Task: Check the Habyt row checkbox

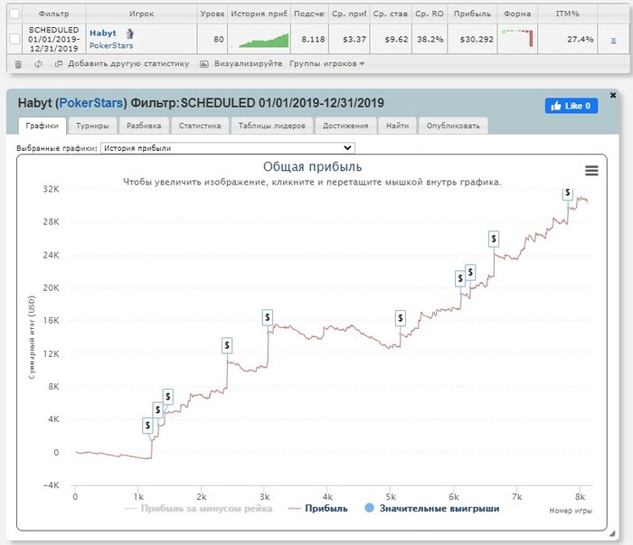Action: (x=14, y=39)
